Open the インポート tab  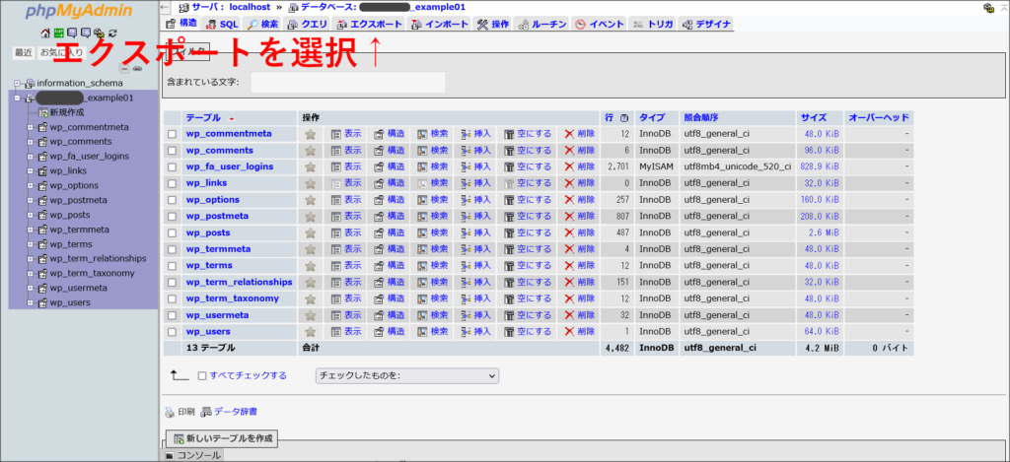tap(440, 24)
